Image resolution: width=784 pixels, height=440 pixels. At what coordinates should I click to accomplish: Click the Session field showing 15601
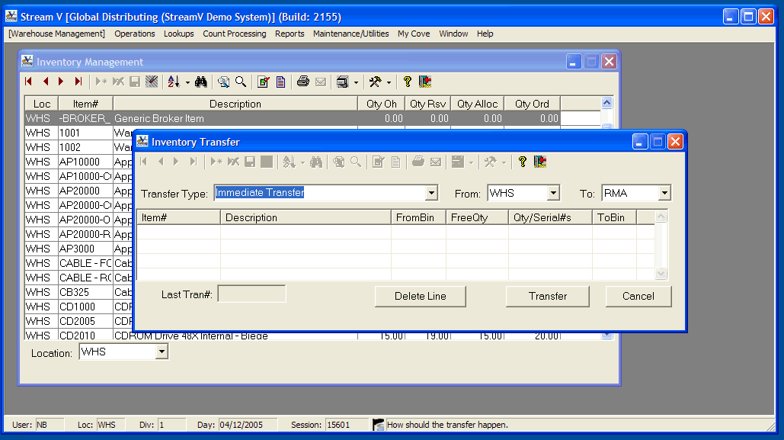click(347, 425)
